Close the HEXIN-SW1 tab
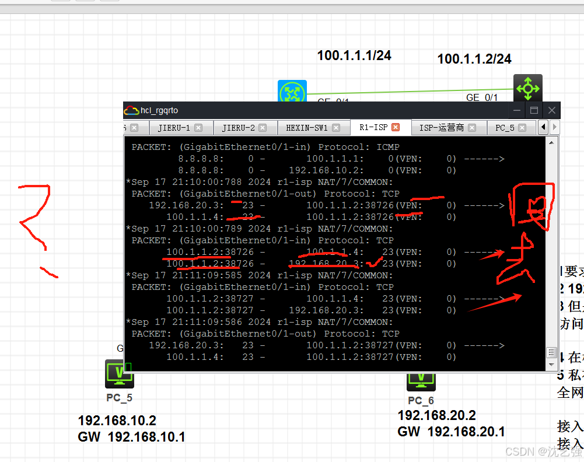 336,128
